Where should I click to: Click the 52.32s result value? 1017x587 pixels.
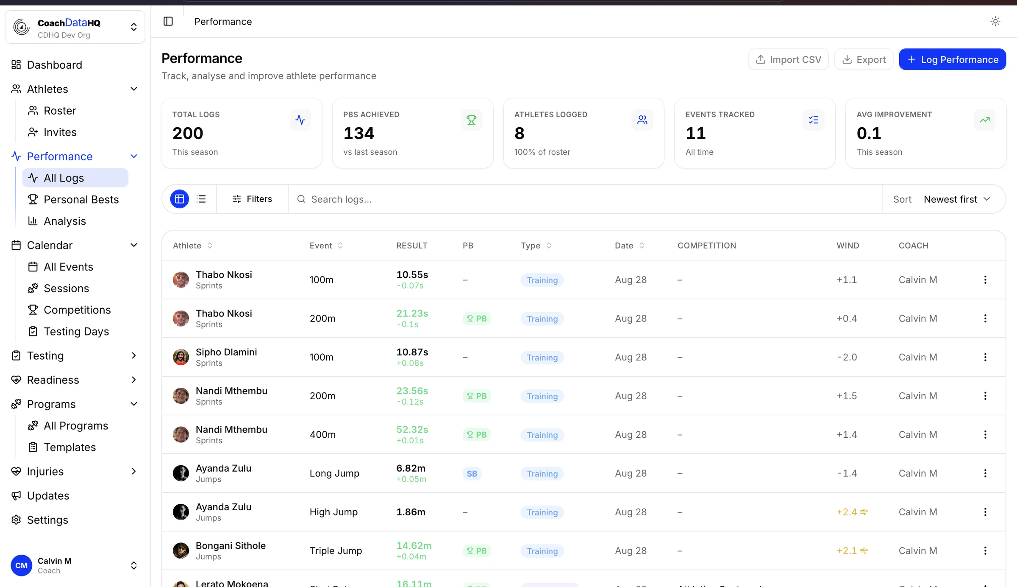point(412,429)
